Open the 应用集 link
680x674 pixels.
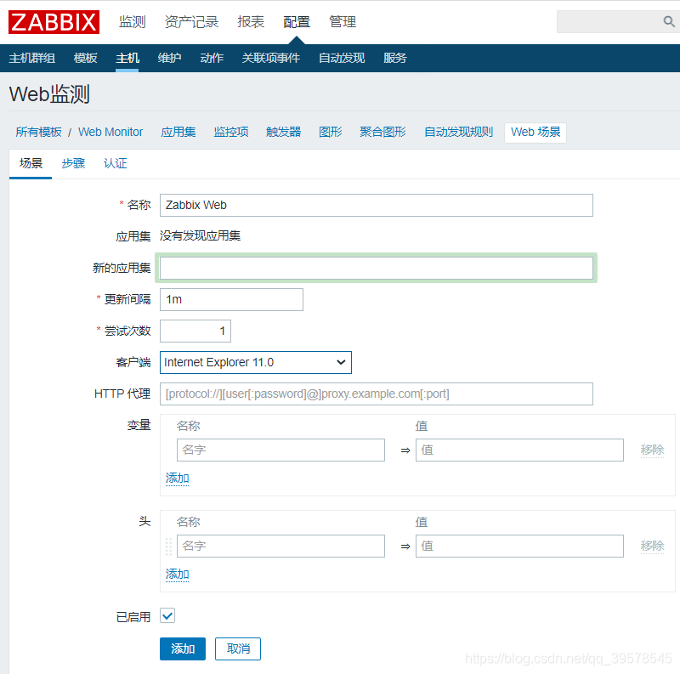(178, 132)
